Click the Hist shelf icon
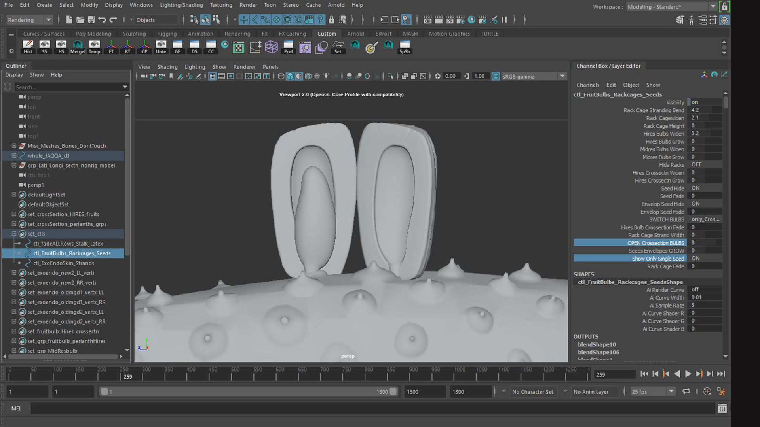Image resolution: width=760 pixels, height=427 pixels. click(28, 46)
